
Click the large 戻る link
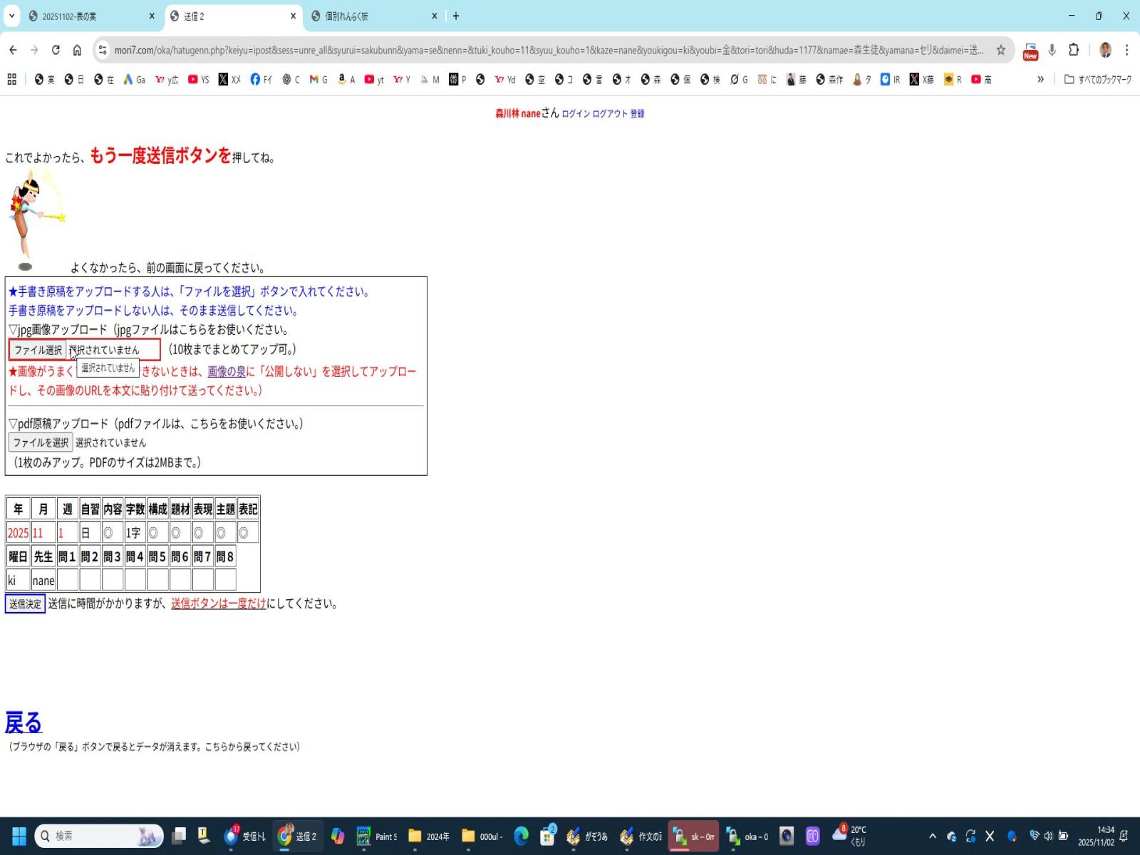tap(24, 722)
